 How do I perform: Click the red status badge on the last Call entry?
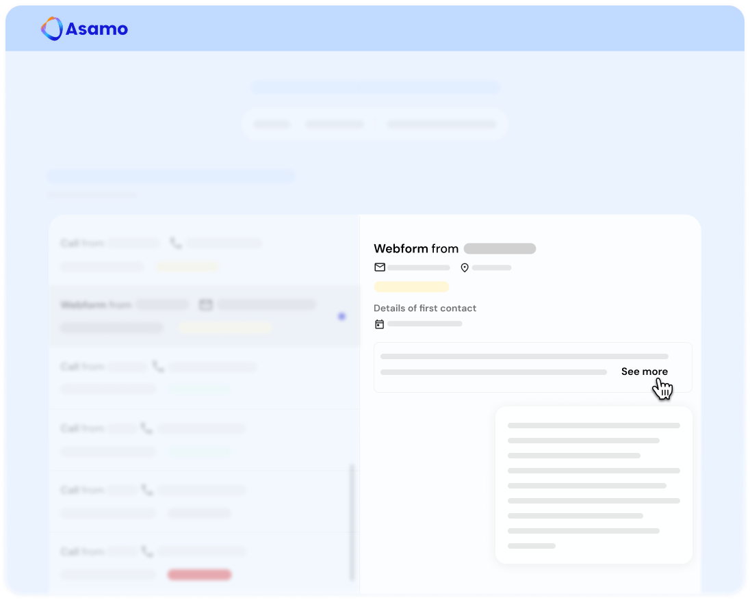[x=199, y=574]
